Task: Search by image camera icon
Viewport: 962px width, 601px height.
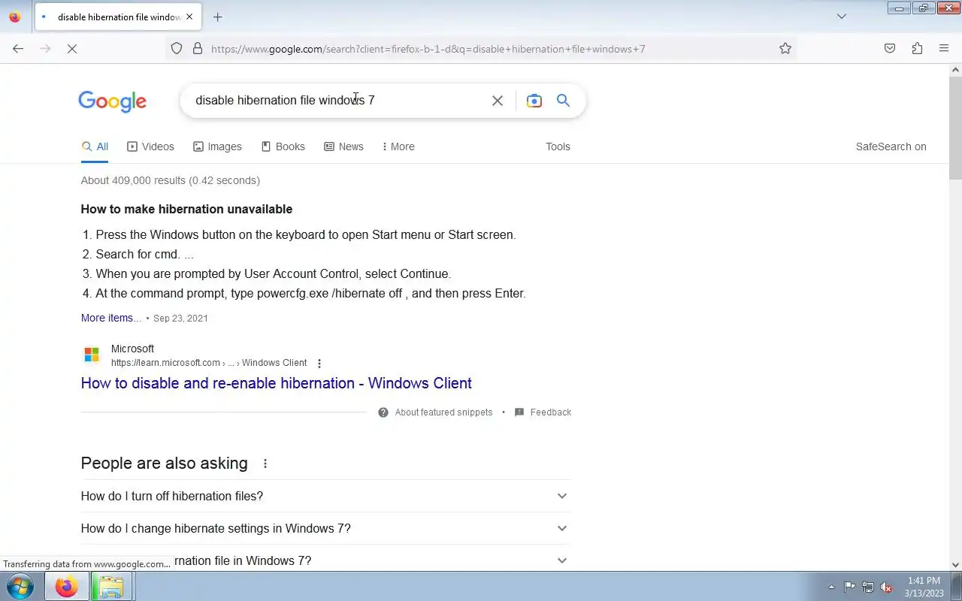Action: point(534,101)
